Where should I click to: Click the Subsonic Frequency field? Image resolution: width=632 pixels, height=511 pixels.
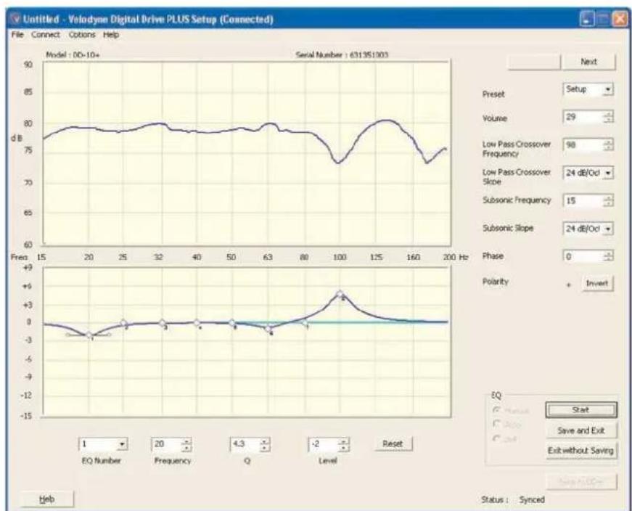coord(583,200)
